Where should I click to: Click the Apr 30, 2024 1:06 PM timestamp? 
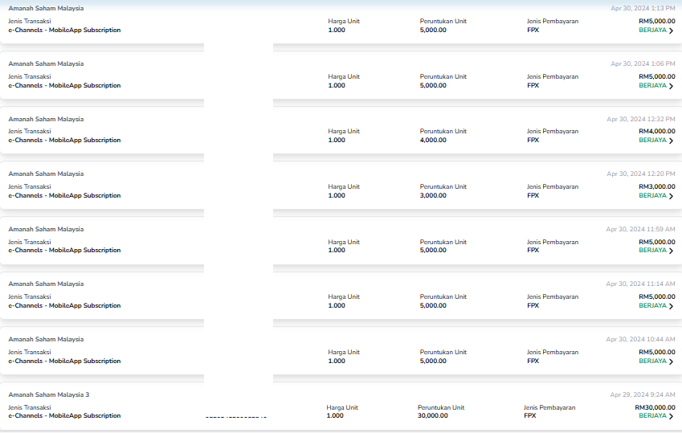[643, 63]
